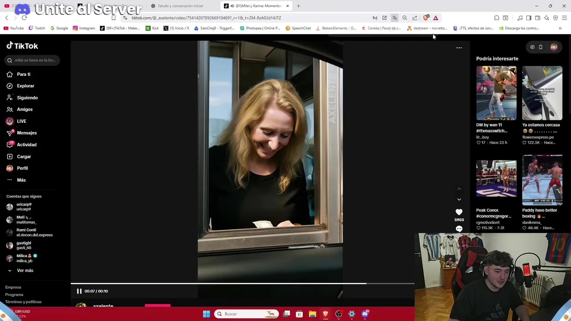Viewport: 571px width, 321px height.
Task: Open a new browser tab
Action: (x=298, y=6)
